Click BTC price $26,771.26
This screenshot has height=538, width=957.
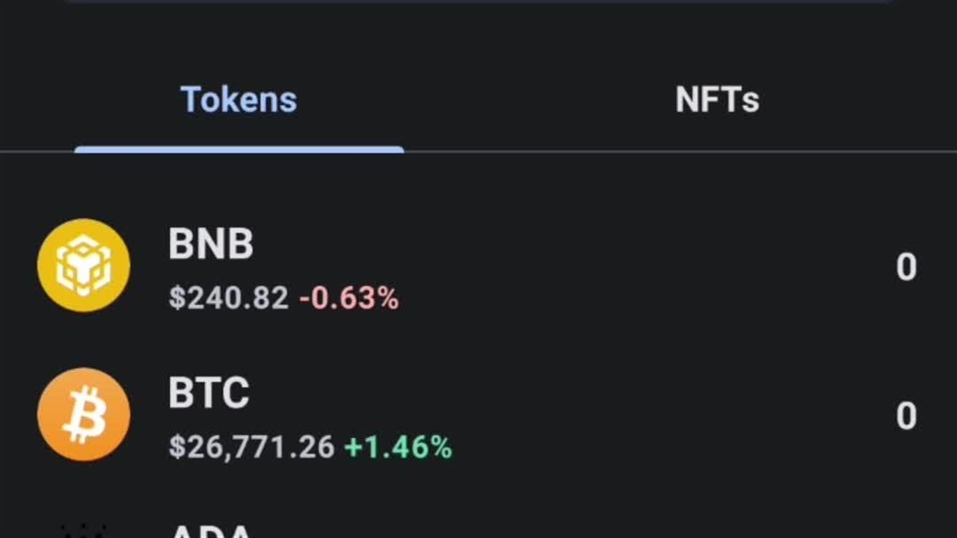point(251,448)
